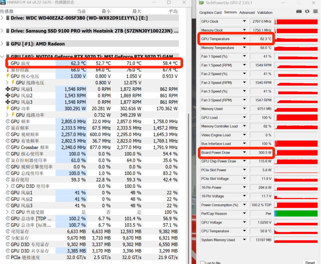This screenshot has width=321, height=264.
Task: Click the fan icon of GPU 风扇3 RPM row
Action: pos(8,102)
